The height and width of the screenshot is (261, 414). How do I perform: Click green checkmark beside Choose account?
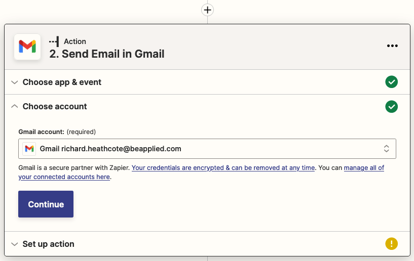tap(391, 106)
